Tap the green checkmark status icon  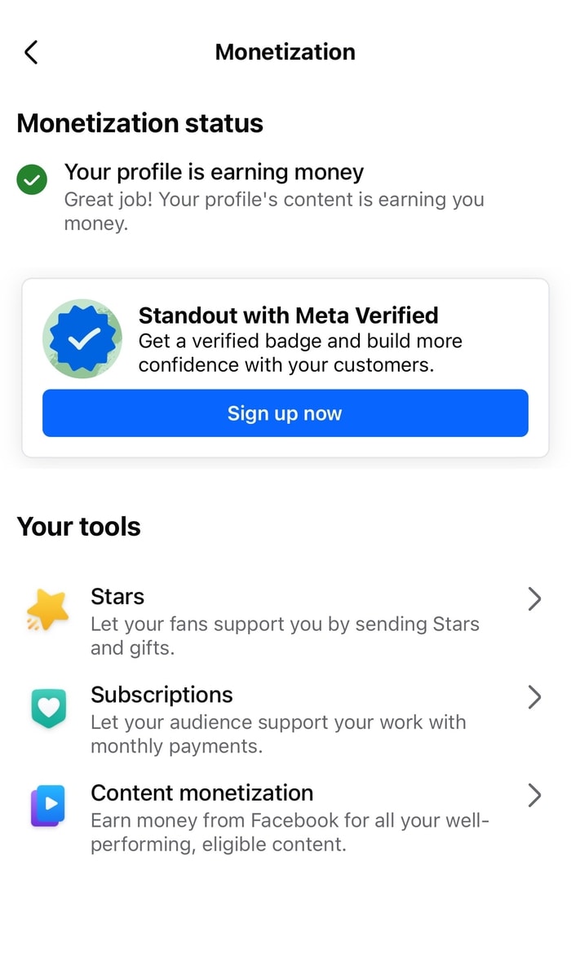[x=32, y=180]
